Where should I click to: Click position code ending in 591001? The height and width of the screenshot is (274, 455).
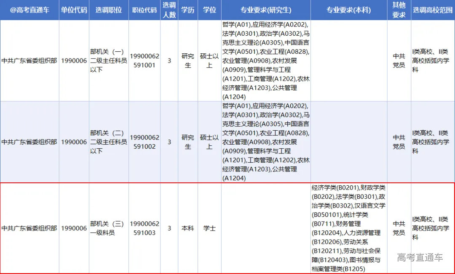click(144, 61)
